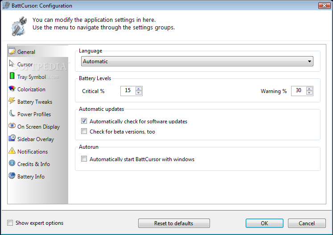Click the green battery Tray Symbol icon
This screenshot has height=235, width=333.
(x=12, y=76)
